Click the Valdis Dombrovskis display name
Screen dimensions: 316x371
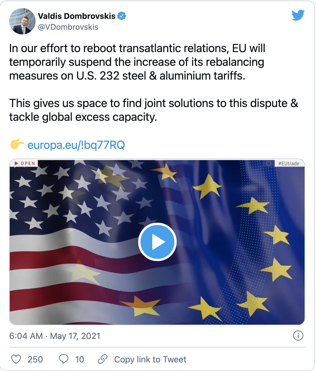(x=77, y=16)
